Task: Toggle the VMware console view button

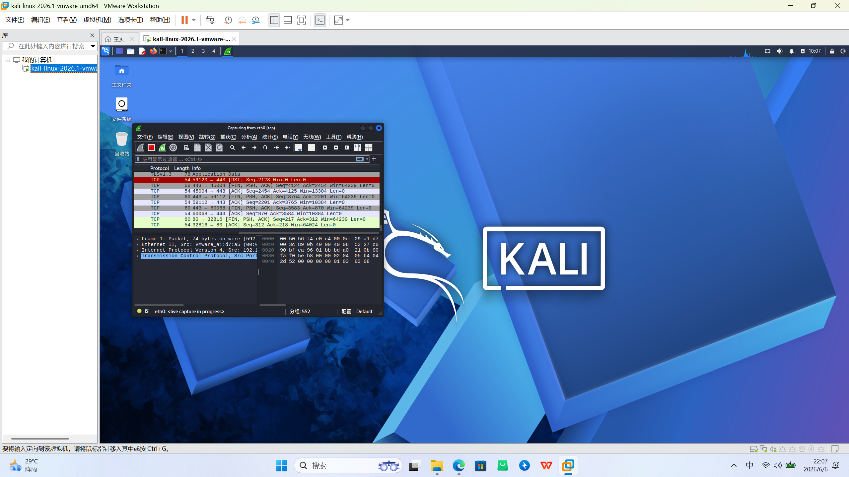Action: pos(320,20)
